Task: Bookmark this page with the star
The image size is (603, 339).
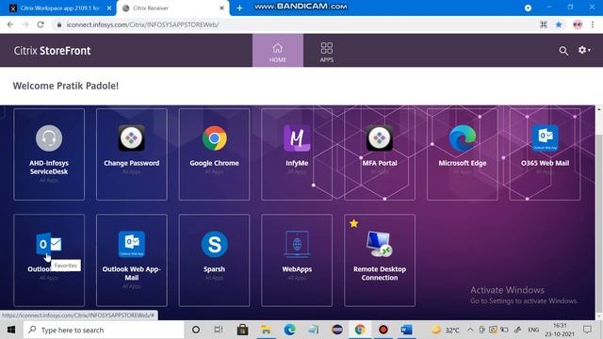Action: point(559,24)
